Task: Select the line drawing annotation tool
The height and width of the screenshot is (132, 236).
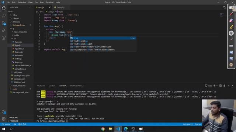Action: click(x=231, y=39)
